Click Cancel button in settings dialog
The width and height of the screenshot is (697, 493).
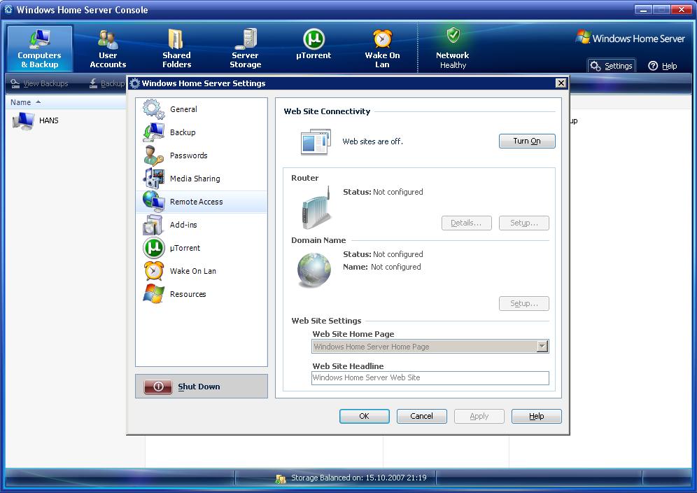click(x=421, y=416)
